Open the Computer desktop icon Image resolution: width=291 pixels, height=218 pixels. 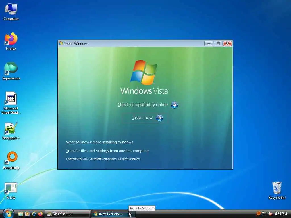pyautogui.click(x=11, y=12)
